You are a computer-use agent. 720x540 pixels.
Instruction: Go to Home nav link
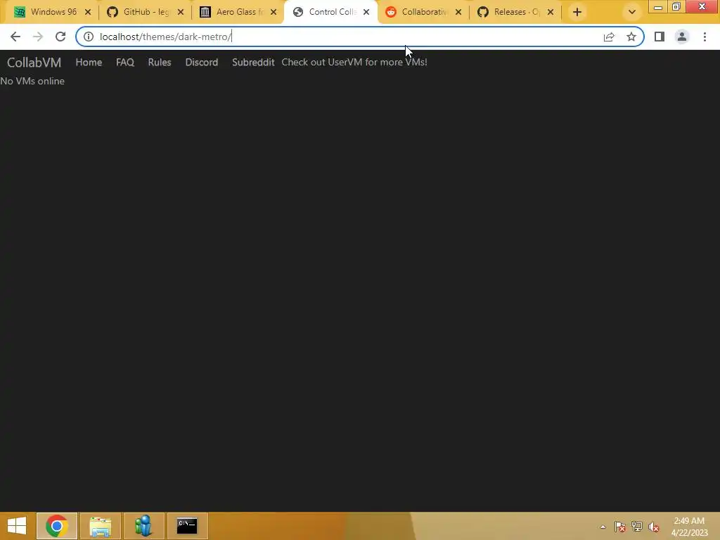point(89,62)
